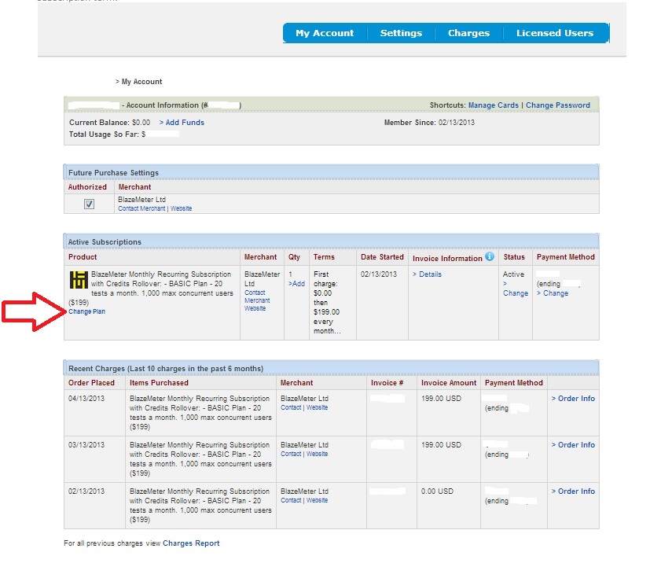Image resolution: width=672 pixels, height=578 pixels.
Task: Click the Invoice Information info icon
Action: [x=490, y=256]
